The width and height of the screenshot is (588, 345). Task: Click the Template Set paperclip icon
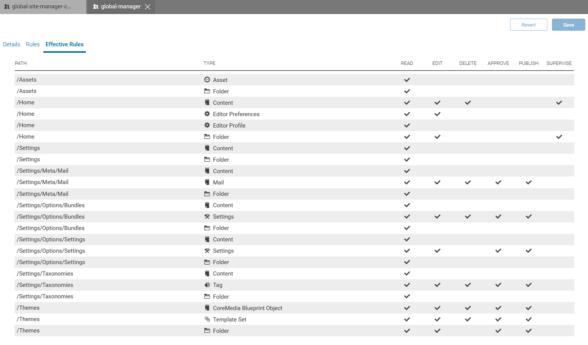click(207, 319)
